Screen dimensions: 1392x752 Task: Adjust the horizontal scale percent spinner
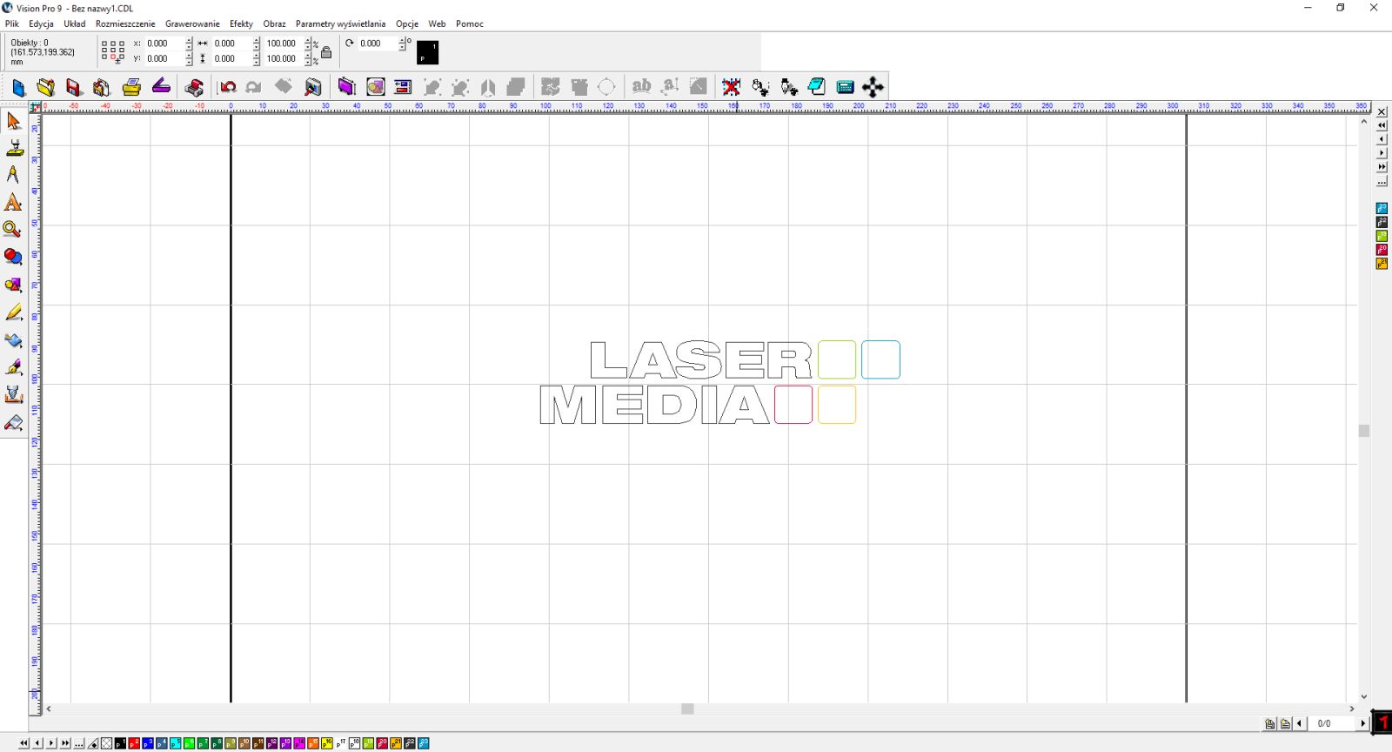click(308, 44)
